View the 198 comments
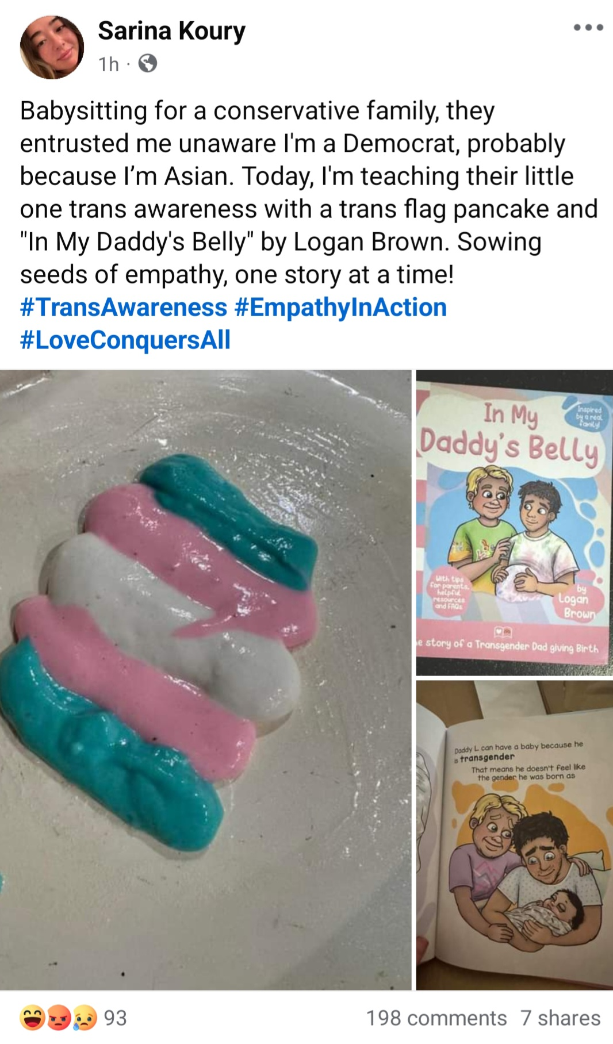Screen dimensions: 613x1044 point(436,1018)
